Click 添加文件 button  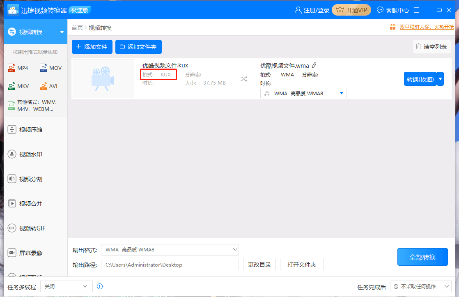pos(92,47)
